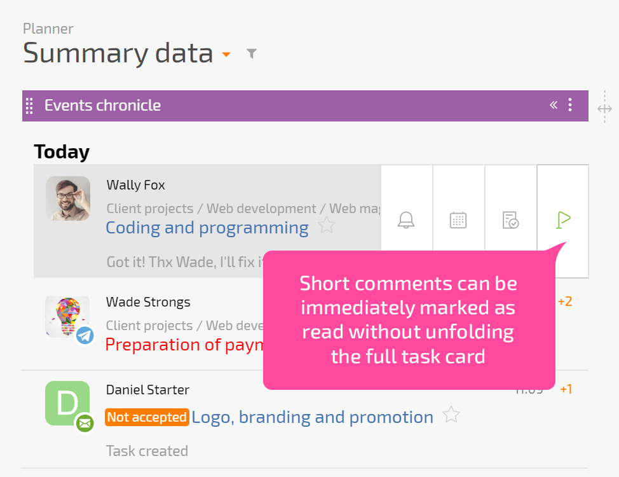619x477 pixels.
Task: Expand the +1 events counter for Daniel Starter
Action: pyautogui.click(x=566, y=389)
